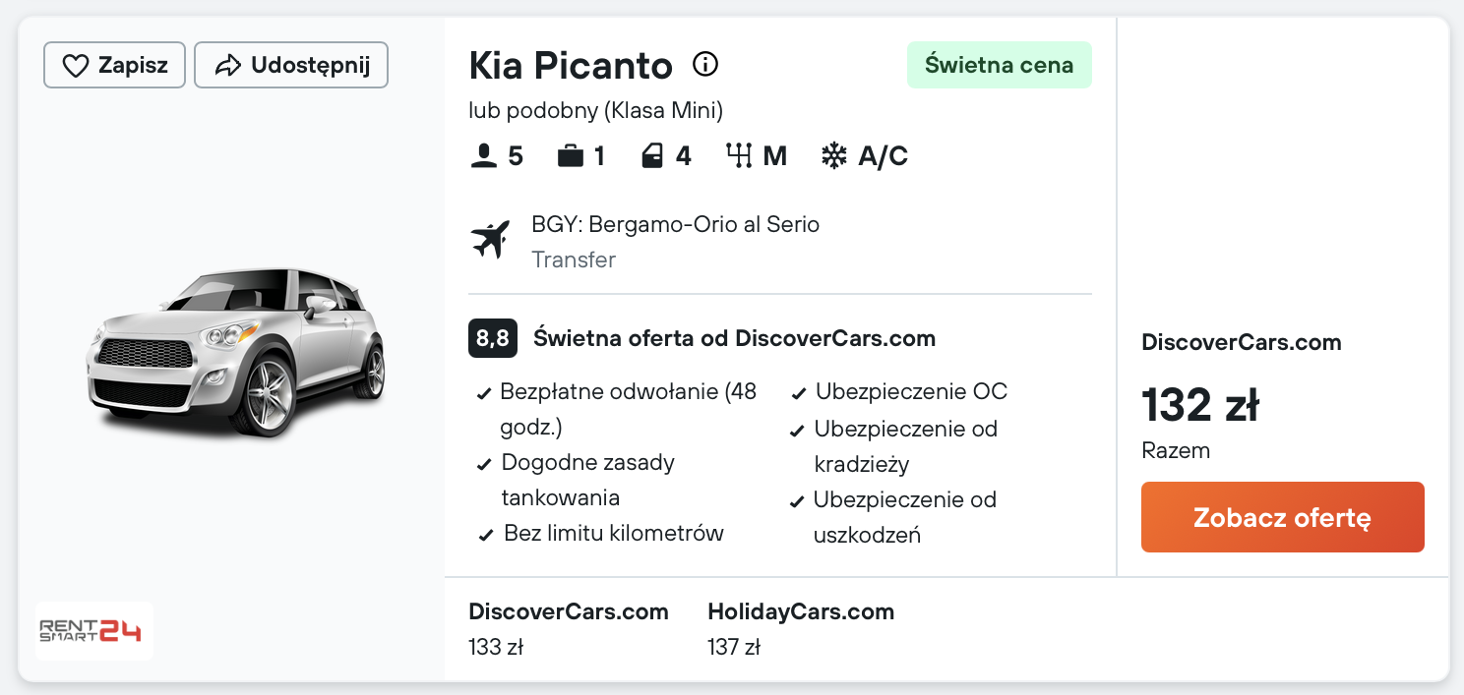Open the info icon beside Kia Picanto
Screen dimensions: 1464x695
(x=705, y=65)
